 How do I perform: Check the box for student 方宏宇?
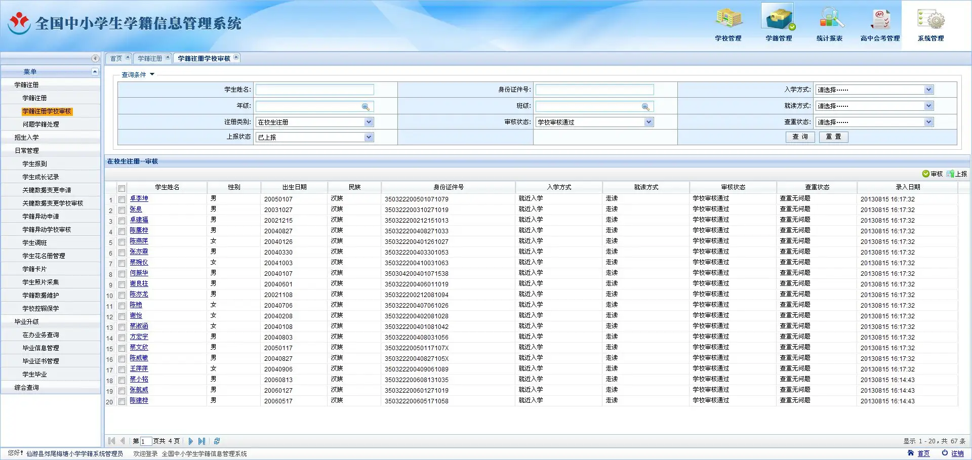(121, 338)
